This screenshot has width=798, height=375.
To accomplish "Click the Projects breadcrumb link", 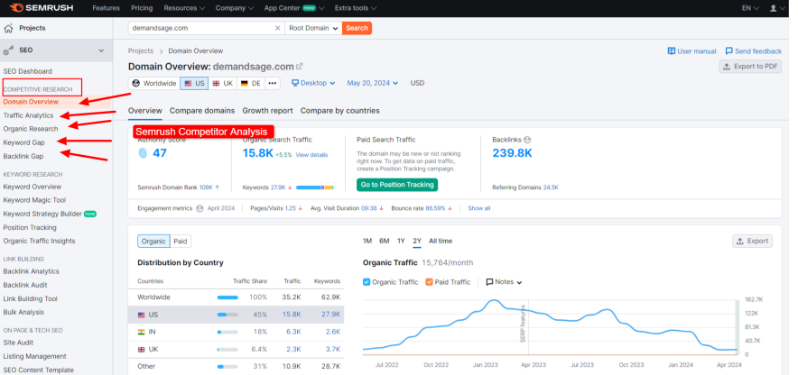I will click(x=141, y=50).
